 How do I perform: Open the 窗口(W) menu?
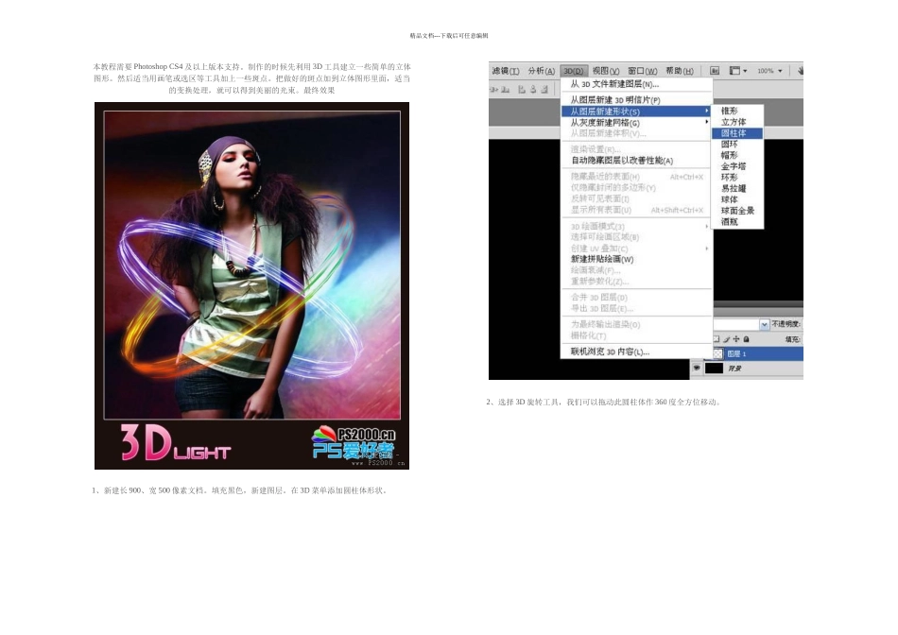[643, 71]
